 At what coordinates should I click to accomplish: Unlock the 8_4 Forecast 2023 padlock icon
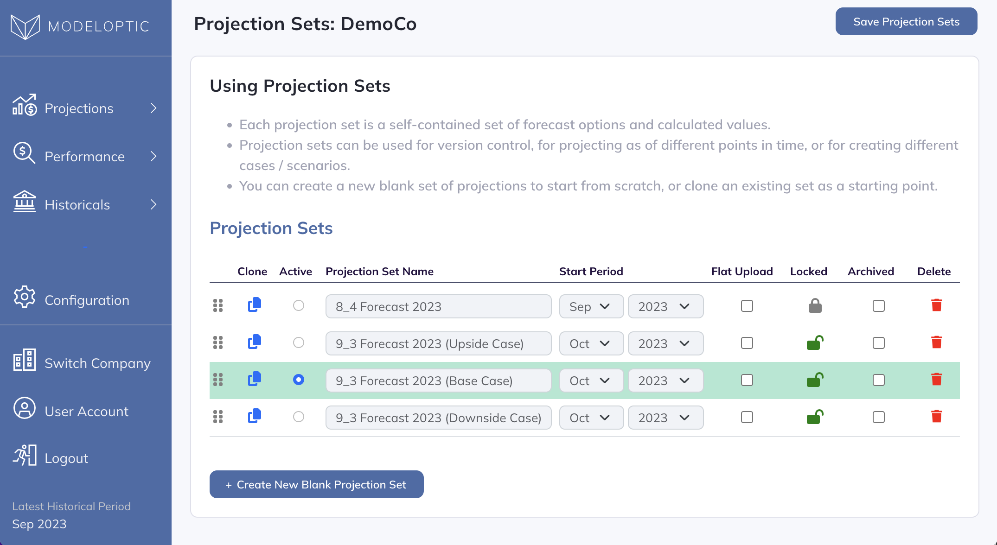coord(815,305)
